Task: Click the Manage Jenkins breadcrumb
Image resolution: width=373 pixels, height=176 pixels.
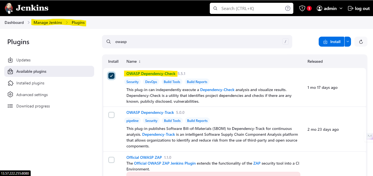Action: [48, 22]
